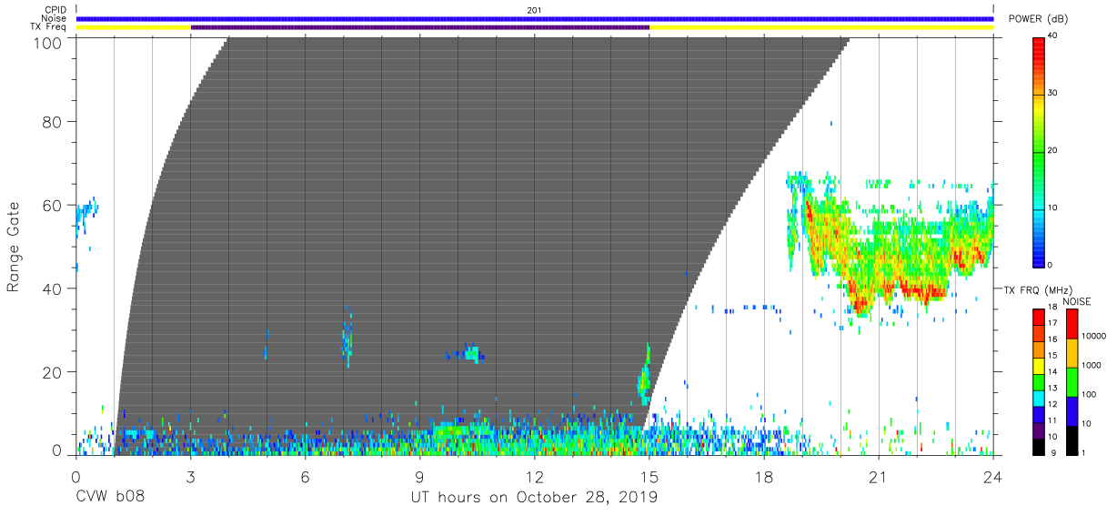This screenshot has width=1117, height=516.
Task: Click the 3 hour tick label
Action: 190,476
